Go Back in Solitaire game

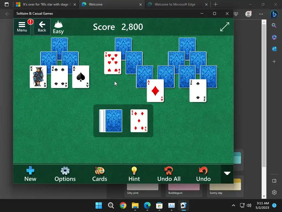pyautogui.click(x=42, y=27)
